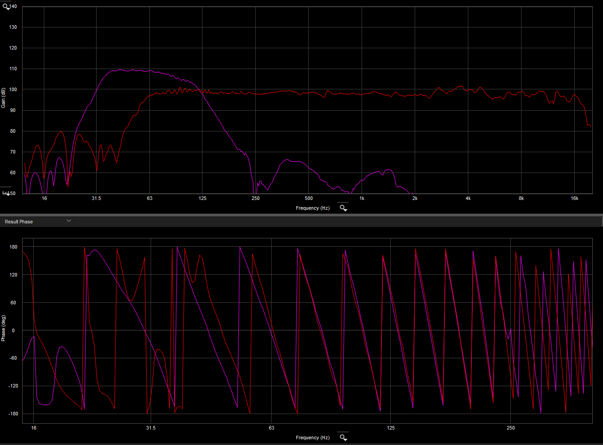The height and width of the screenshot is (445, 603).
Task: Click Frequency (Hz) label under the phase graph
Action: pos(313,437)
